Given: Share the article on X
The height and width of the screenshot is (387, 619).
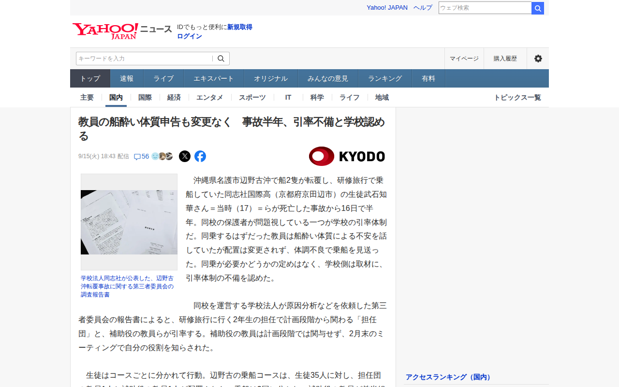Looking at the screenshot, I should click(x=185, y=156).
